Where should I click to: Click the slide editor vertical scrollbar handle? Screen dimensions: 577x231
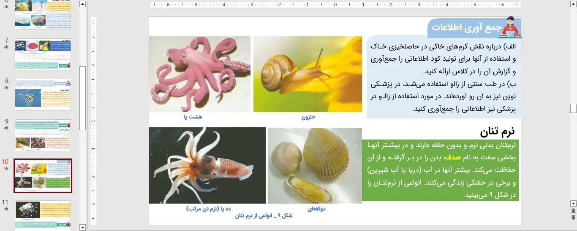[x=573, y=108]
